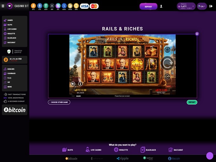Image resolution: width=216 pixels, height=162 pixels.
Task: Open the hamburger menu icon
Action: pos(3,6)
